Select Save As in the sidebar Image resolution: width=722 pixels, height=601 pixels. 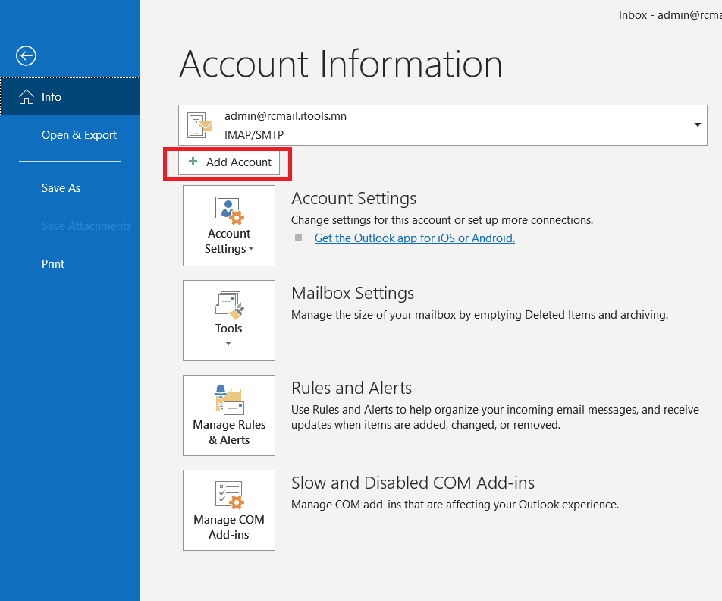61,188
